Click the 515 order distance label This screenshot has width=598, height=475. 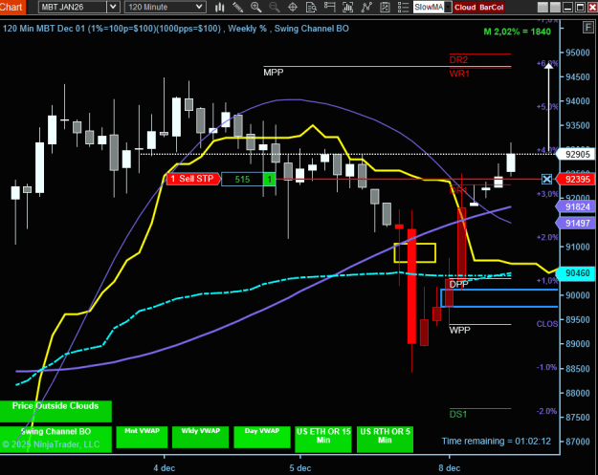(242, 179)
